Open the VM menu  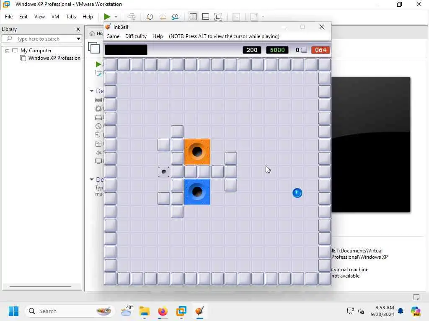[55, 17]
